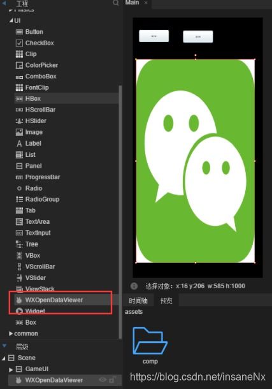Select the HScrollBar component icon

[x=19, y=110]
